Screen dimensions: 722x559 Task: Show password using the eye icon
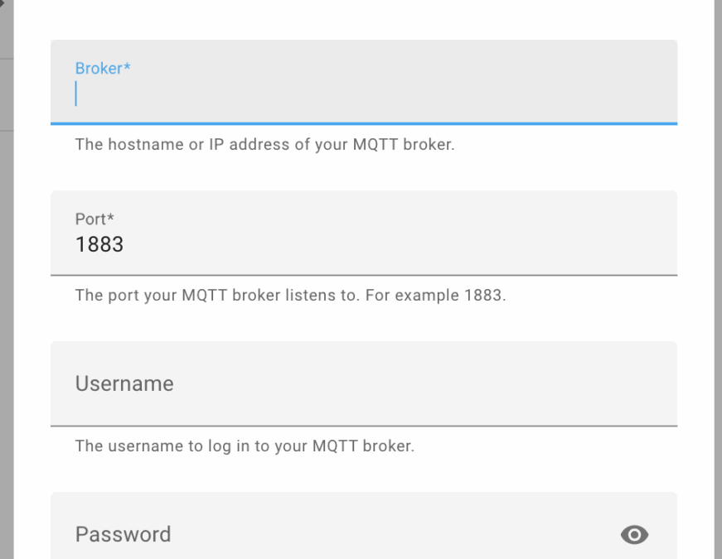(x=634, y=535)
